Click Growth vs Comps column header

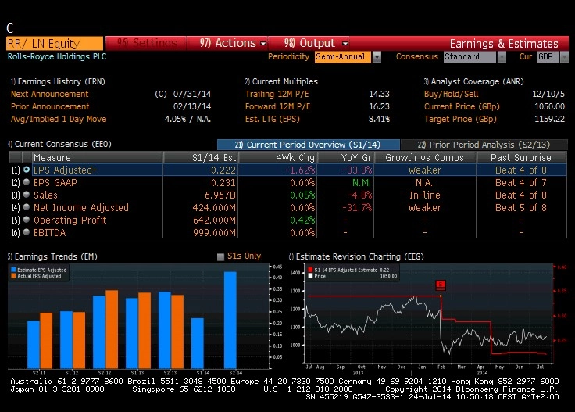pyautogui.click(x=425, y=157)
